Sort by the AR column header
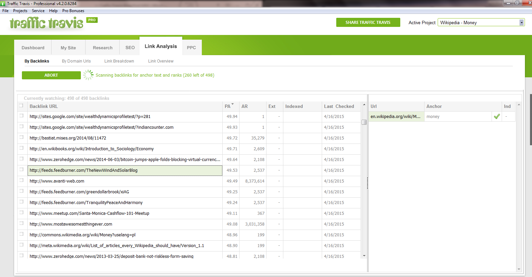The image size is (532, 277). [x=253, y=106]
